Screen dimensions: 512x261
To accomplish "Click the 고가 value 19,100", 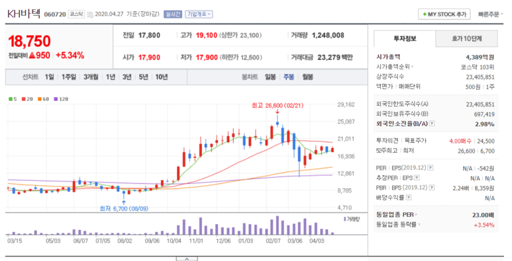I will pyautogui.click(x=207, y=36).
